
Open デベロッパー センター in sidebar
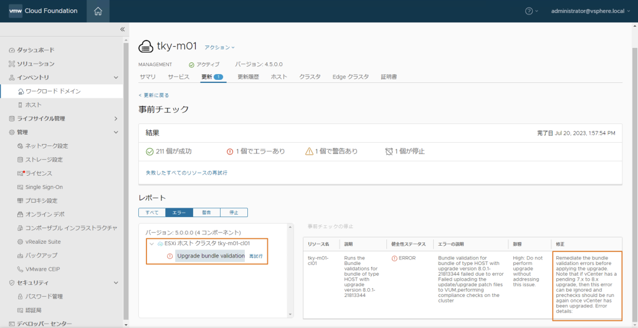point(44,324)
